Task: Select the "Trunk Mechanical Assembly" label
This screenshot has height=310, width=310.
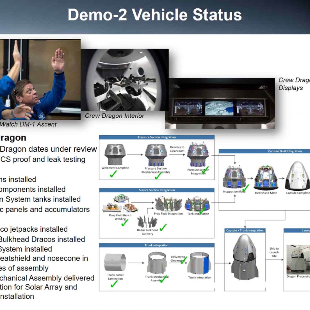Action: [x=157, y=279]
